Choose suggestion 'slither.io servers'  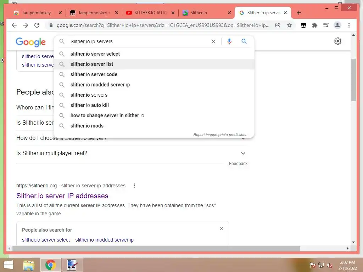pyautogui.click(x=154, y=95)
